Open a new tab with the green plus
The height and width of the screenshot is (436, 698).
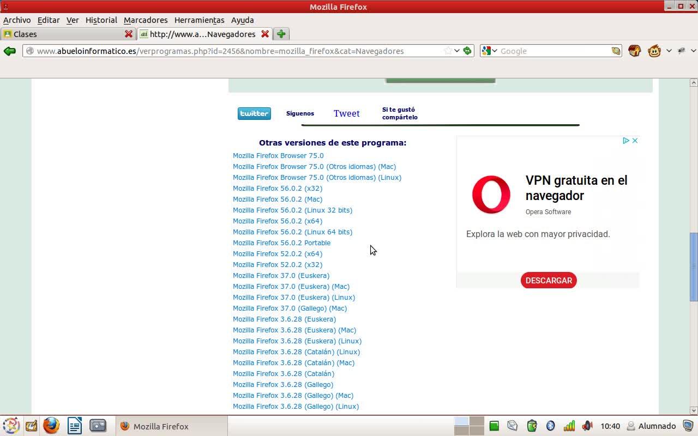click(x=281, y=34)
